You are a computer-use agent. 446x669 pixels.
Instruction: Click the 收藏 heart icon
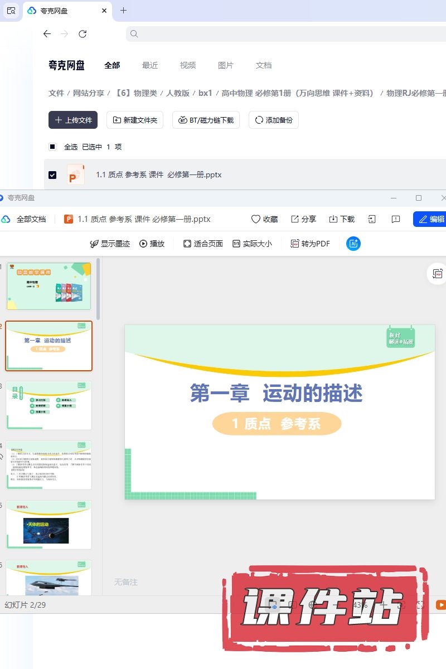click(x=256, y=219)
